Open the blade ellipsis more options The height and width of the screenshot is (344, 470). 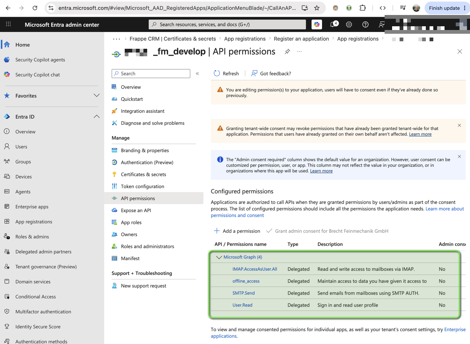(x=299, y=52)
